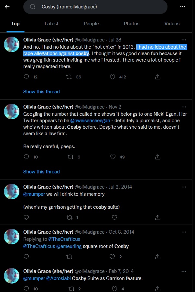Open search options three-dot menu

(x=182, y=7)
